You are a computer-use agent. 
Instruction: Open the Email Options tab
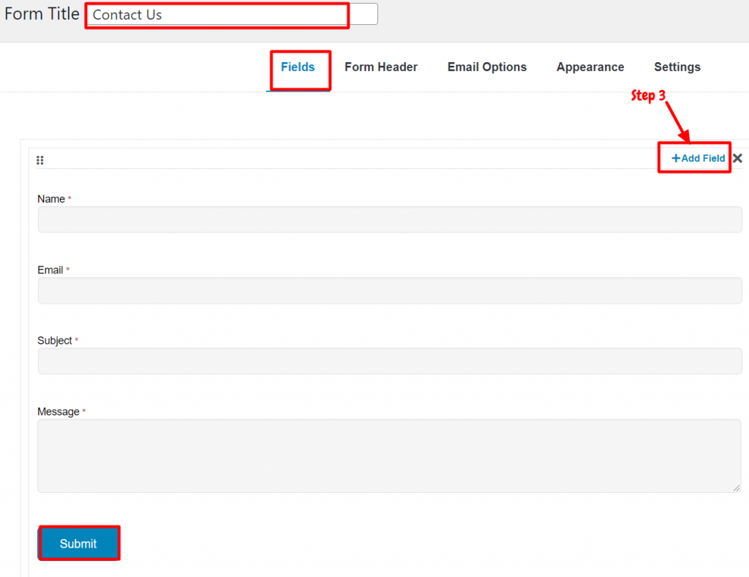(486, 67)
